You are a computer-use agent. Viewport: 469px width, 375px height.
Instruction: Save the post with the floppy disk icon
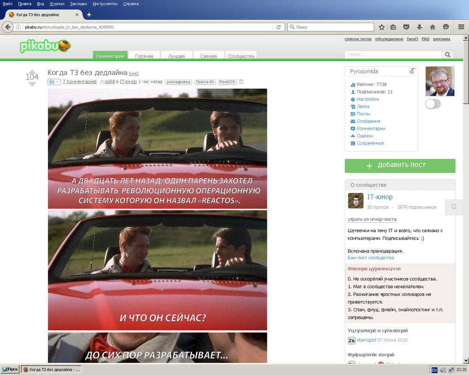click(242, 82)
